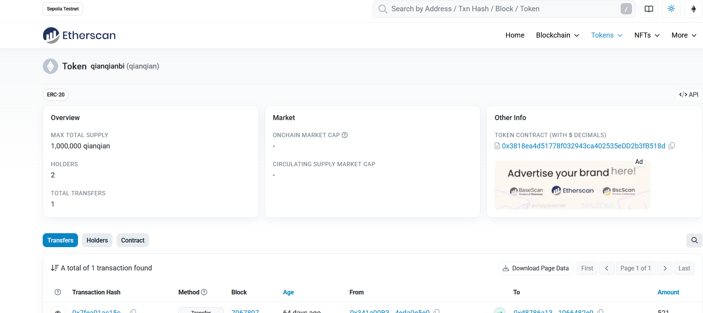Screen dimensions: 703x313
Task: Focus the address search input field
Action: [504, 9]
